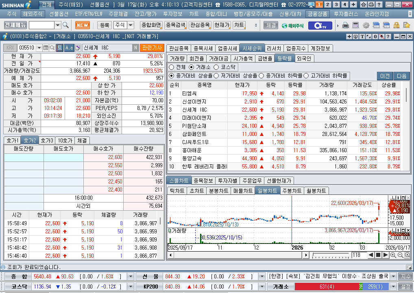
Task: Click the A,a font size icon
Action: pos(69,48)
